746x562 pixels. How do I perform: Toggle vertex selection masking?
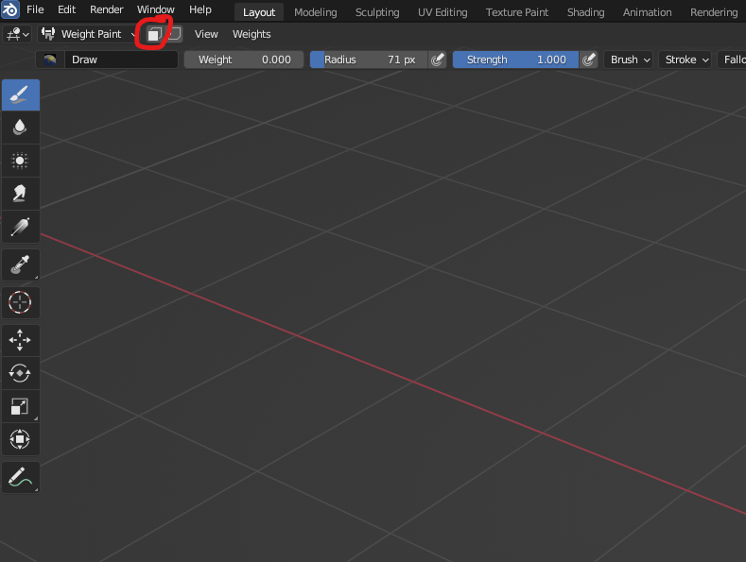pyautogui.click(x=174, y=34)
